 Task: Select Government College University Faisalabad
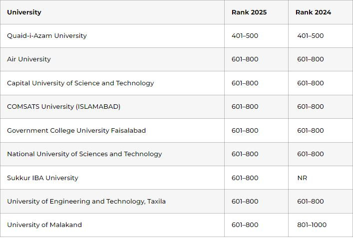[x=76, y=131]
